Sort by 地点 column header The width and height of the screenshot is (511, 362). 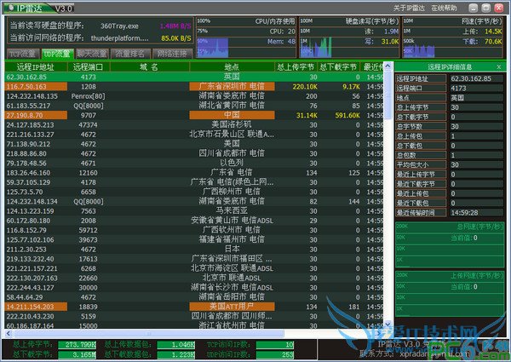point(232,66)
